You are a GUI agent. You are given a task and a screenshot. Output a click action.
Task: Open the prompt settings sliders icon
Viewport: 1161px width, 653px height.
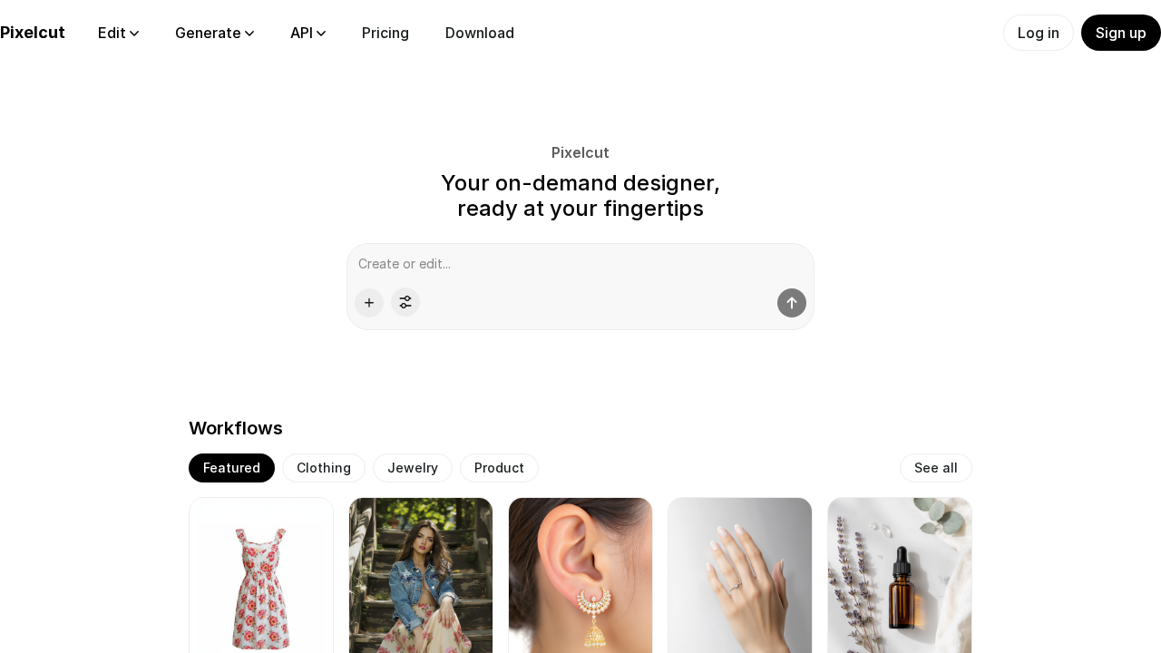click(x=405, y=303)
